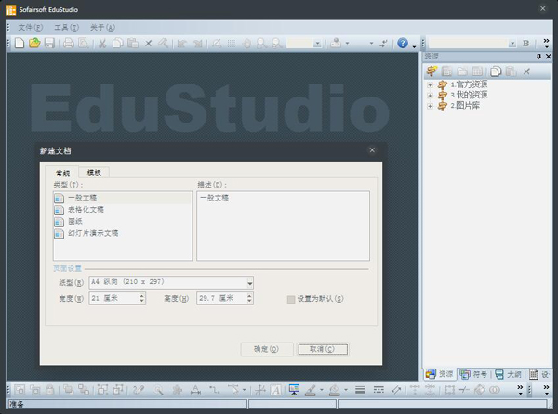Screen dimensions: 558x414
Task: Select 一般文稿 in the type list
Action: (122, 198)
